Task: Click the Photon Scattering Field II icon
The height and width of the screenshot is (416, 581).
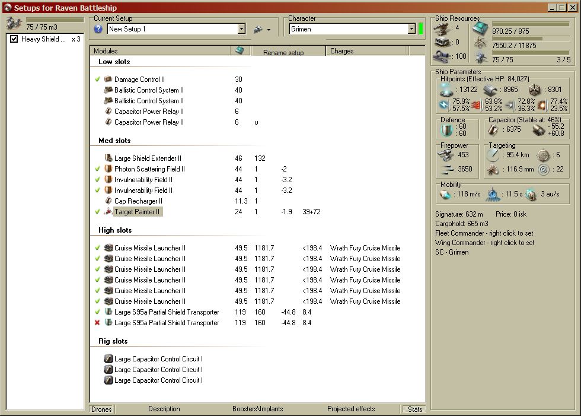Action: tap(108, 169)
